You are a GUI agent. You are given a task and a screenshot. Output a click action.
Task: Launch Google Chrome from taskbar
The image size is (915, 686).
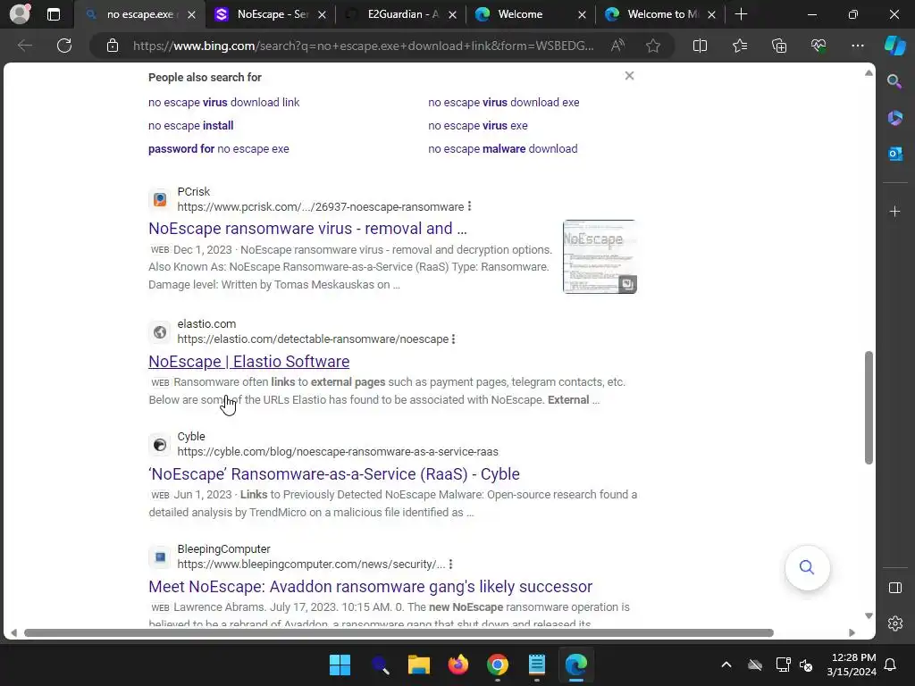click(497, 665)
